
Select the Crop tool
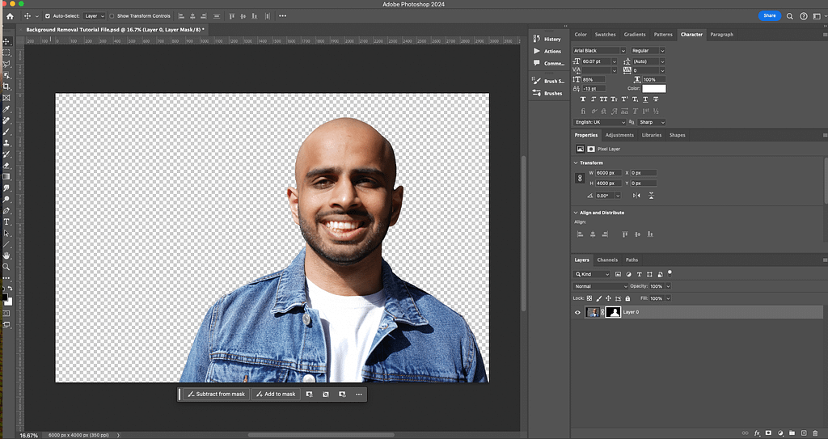6,87
